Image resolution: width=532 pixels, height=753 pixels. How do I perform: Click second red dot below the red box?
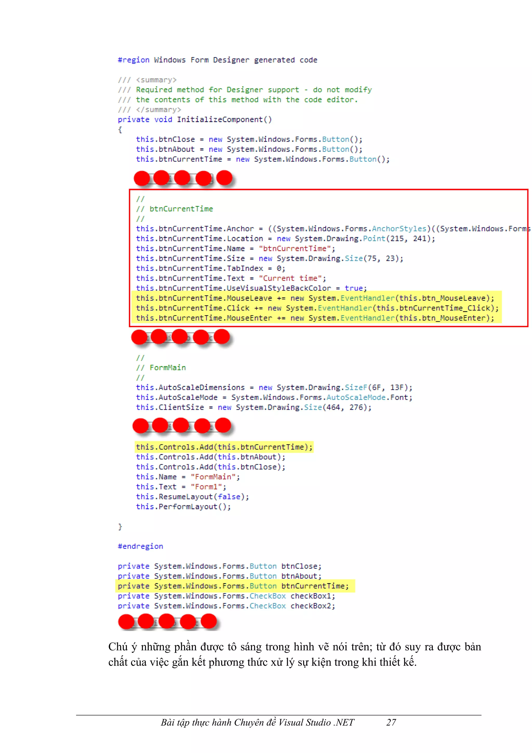coord(159,336)
